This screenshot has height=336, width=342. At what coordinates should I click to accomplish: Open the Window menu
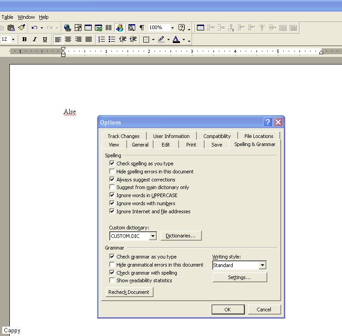pyautogui.click(x=26, y=17)
